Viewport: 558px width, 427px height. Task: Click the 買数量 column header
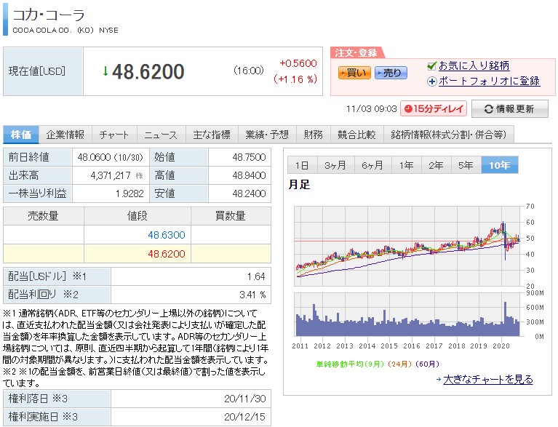(231, 216)
